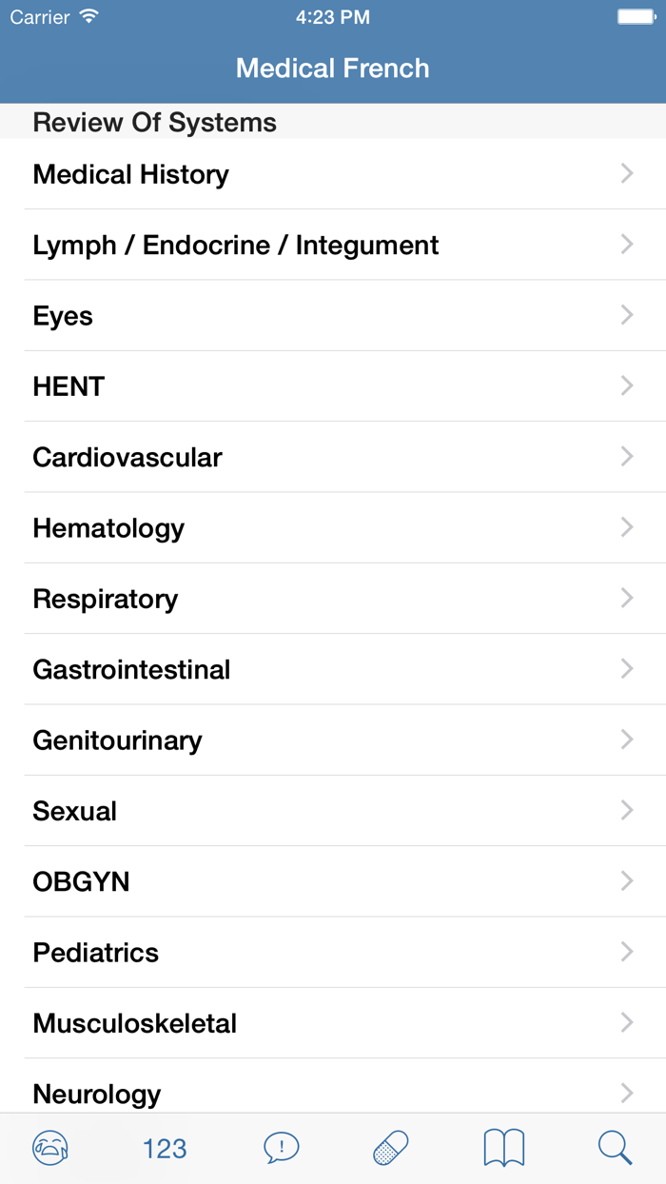Select the pill medications icon
The image size is (666, 1184).
pos(389,1148)
